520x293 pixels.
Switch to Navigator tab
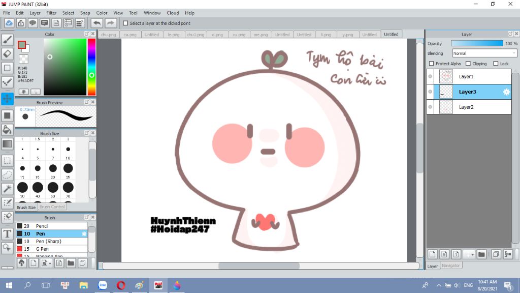(451, 266)
